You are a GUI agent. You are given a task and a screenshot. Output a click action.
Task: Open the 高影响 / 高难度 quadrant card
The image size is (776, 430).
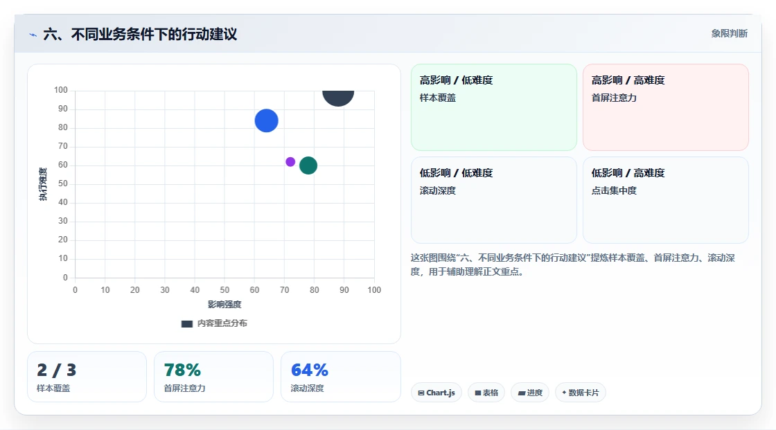(666, 107)
